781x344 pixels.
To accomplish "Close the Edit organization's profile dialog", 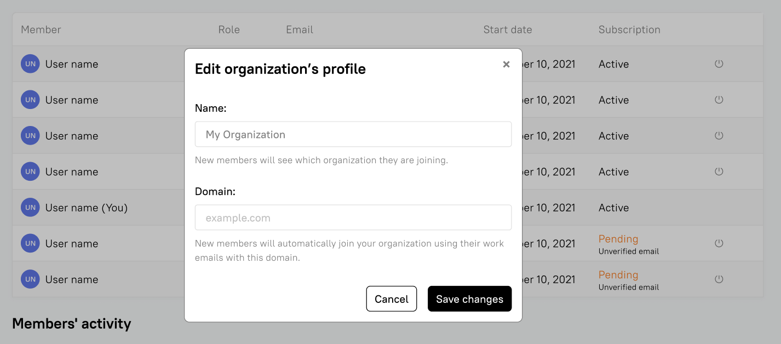I will pyautogui.click(x=506, y=64).
